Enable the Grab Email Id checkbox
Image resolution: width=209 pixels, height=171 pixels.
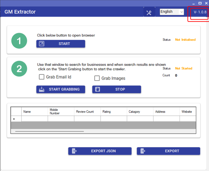[x=41, y=77]
